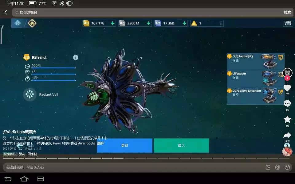Image resolution: width=295 pixels, height=184 pixels.
Task: Click the Bifröst level 60 badge
Action: pos(26,57)
